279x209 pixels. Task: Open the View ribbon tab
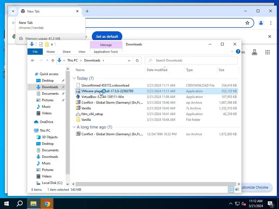82,52
